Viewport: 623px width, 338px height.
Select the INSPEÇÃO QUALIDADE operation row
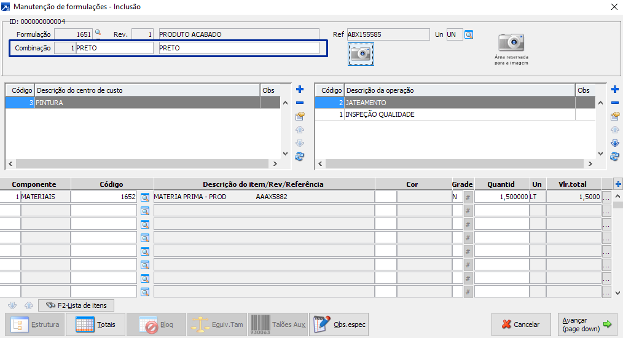click(x=455, y=114)
